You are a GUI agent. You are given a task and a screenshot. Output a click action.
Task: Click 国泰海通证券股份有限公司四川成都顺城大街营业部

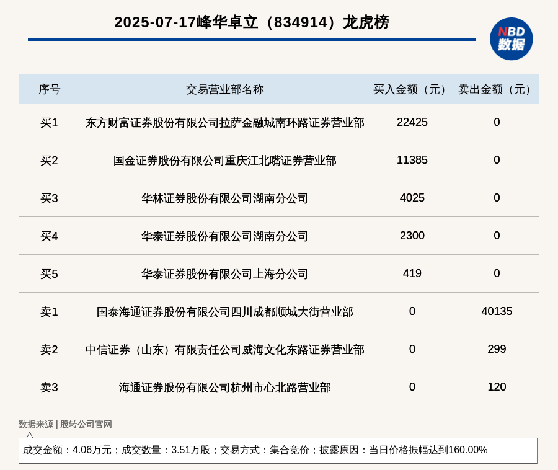225,312
